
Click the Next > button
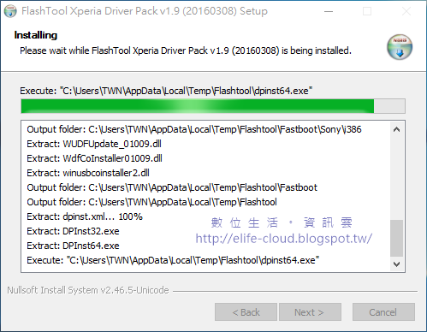point(310,312)
